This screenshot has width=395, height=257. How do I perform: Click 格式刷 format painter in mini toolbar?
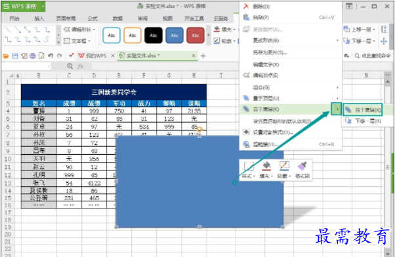tap(302, 170)
